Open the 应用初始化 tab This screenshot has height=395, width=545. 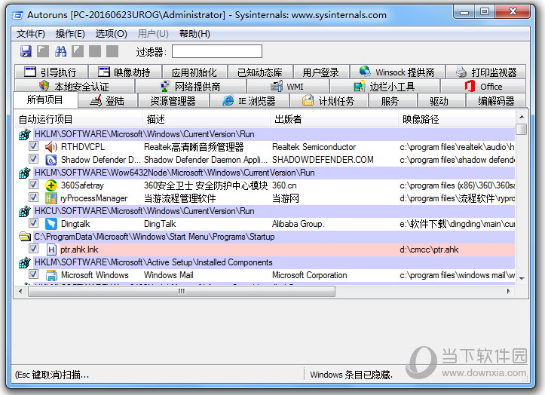click(194, 72)
